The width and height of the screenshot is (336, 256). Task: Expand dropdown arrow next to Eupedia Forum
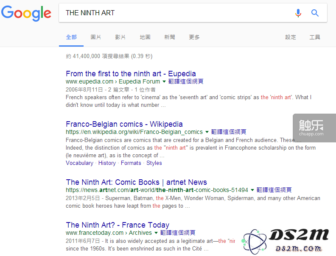164,81
